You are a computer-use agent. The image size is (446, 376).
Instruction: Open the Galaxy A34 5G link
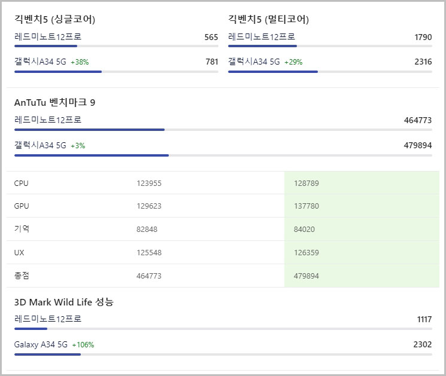pyautogui.click(x=41, y=344)
